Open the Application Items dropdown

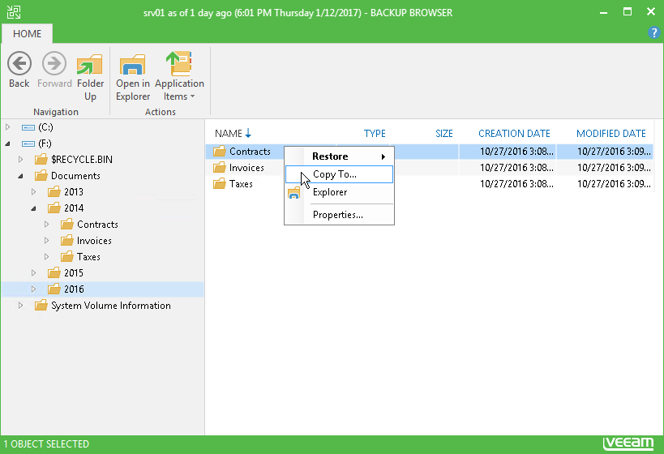pyautogui.click(x=179, y=76)
